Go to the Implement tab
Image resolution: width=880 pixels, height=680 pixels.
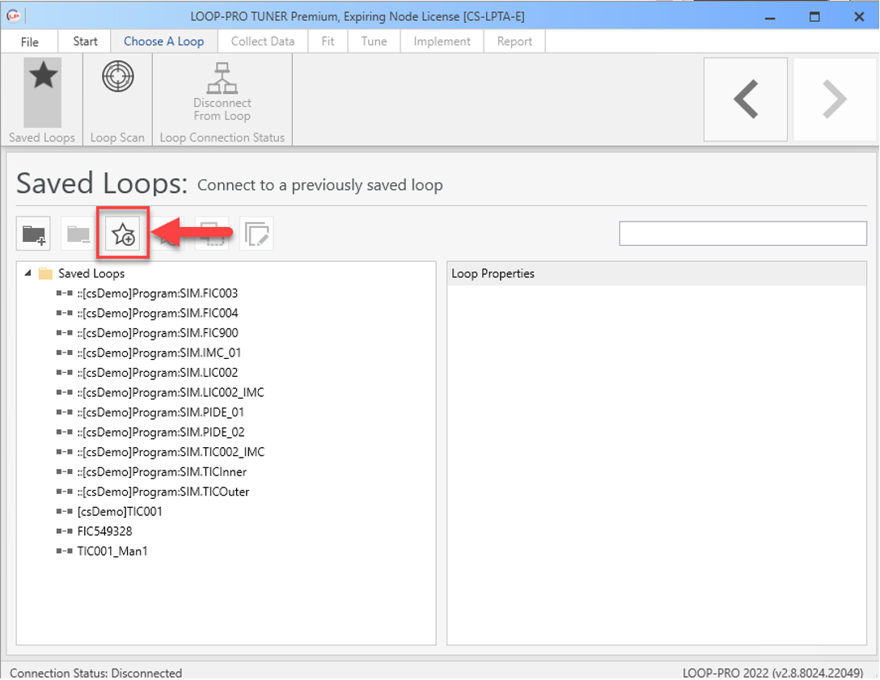[442, 41]
